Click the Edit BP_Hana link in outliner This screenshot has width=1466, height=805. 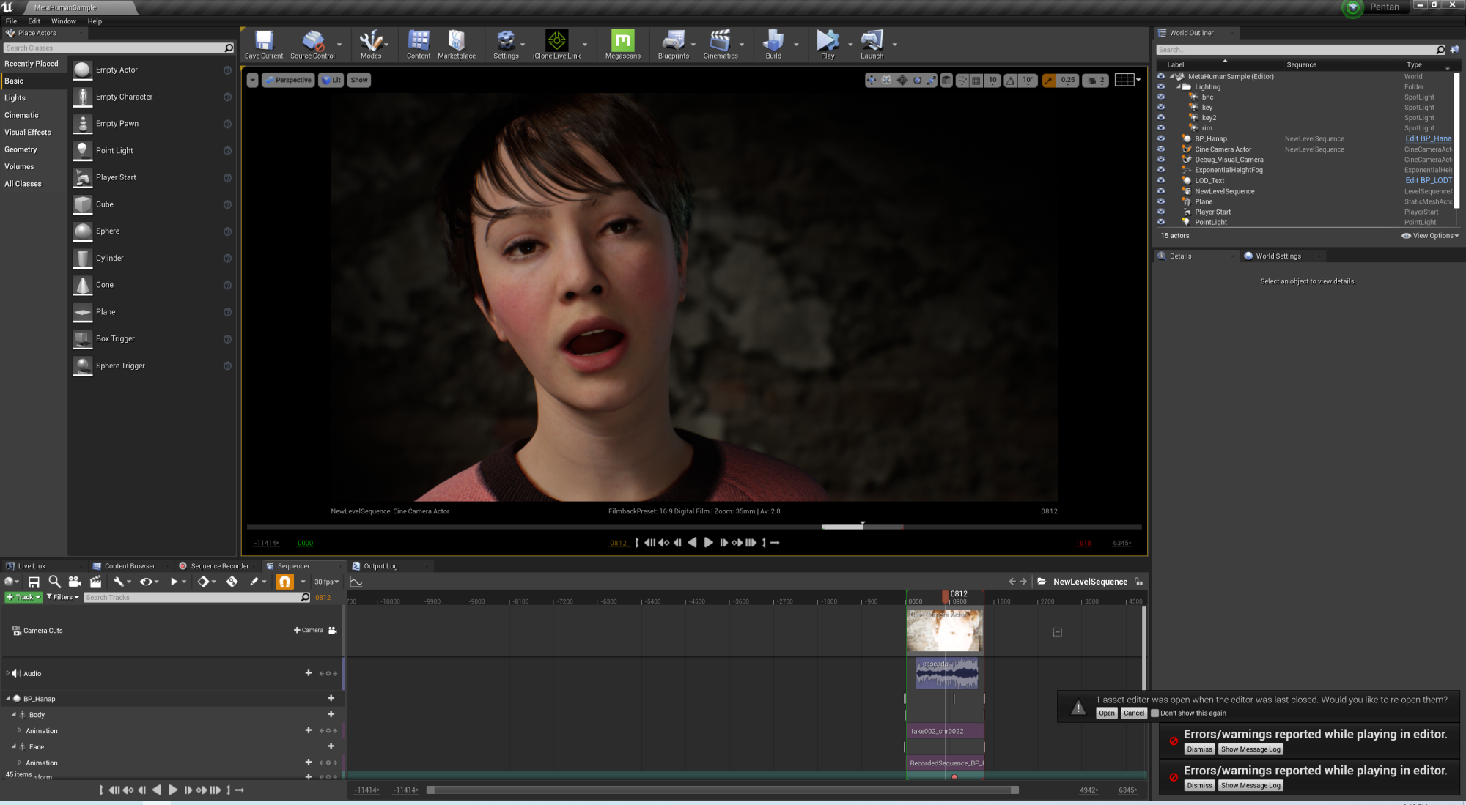point(1428,138)
